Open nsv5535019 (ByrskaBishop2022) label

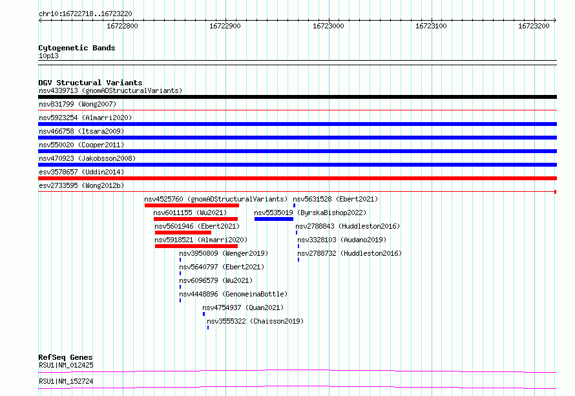(310, 213)
